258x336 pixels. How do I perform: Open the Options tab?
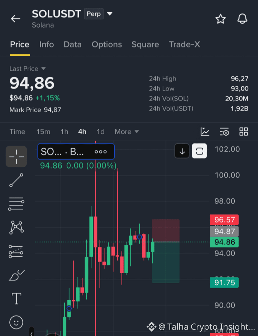(x=107, y=44)
